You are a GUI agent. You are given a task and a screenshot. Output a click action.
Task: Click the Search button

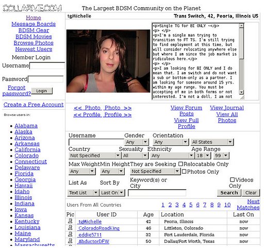click(229, 193)
